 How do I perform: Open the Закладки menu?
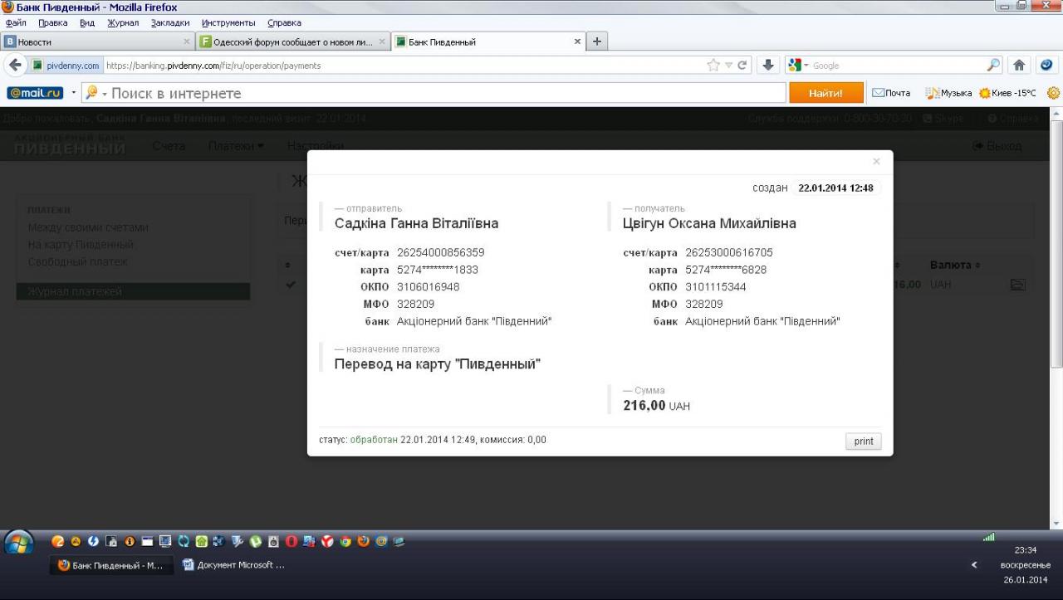coord(170,22)
